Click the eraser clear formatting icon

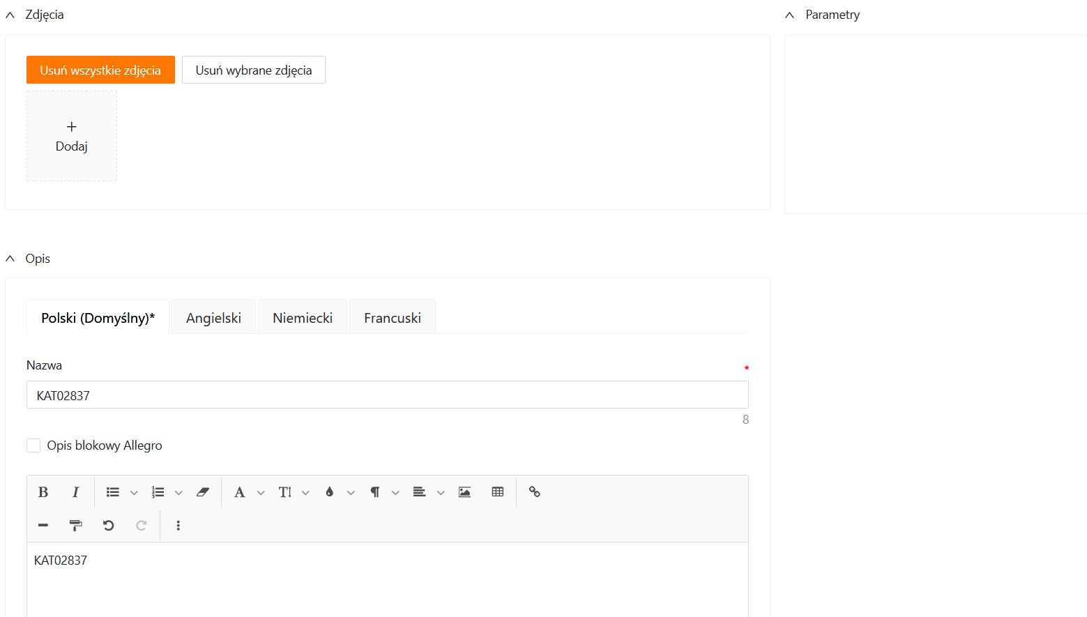[x=203, y=492]
